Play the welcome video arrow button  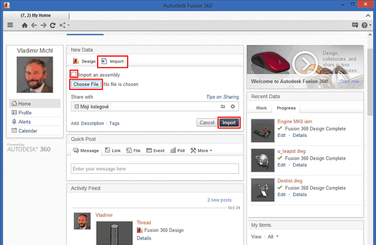[305, 64]
